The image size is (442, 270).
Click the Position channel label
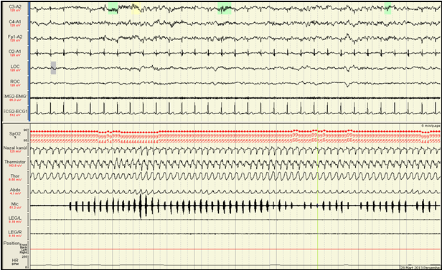(11, 244)
